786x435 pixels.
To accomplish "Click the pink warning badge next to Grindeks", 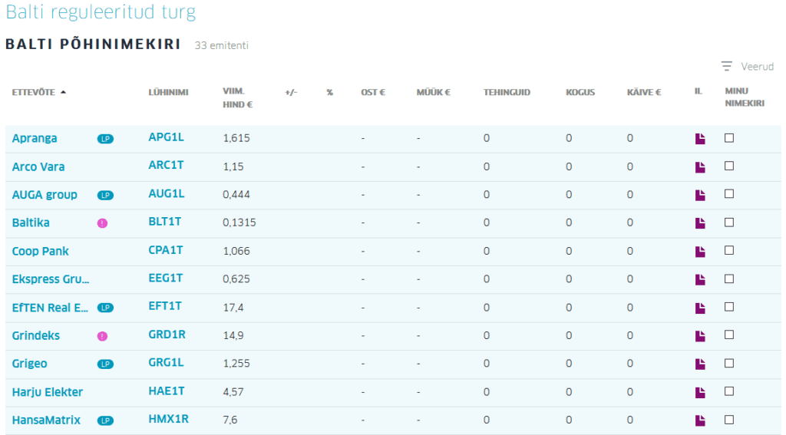I will pos(102,336).
